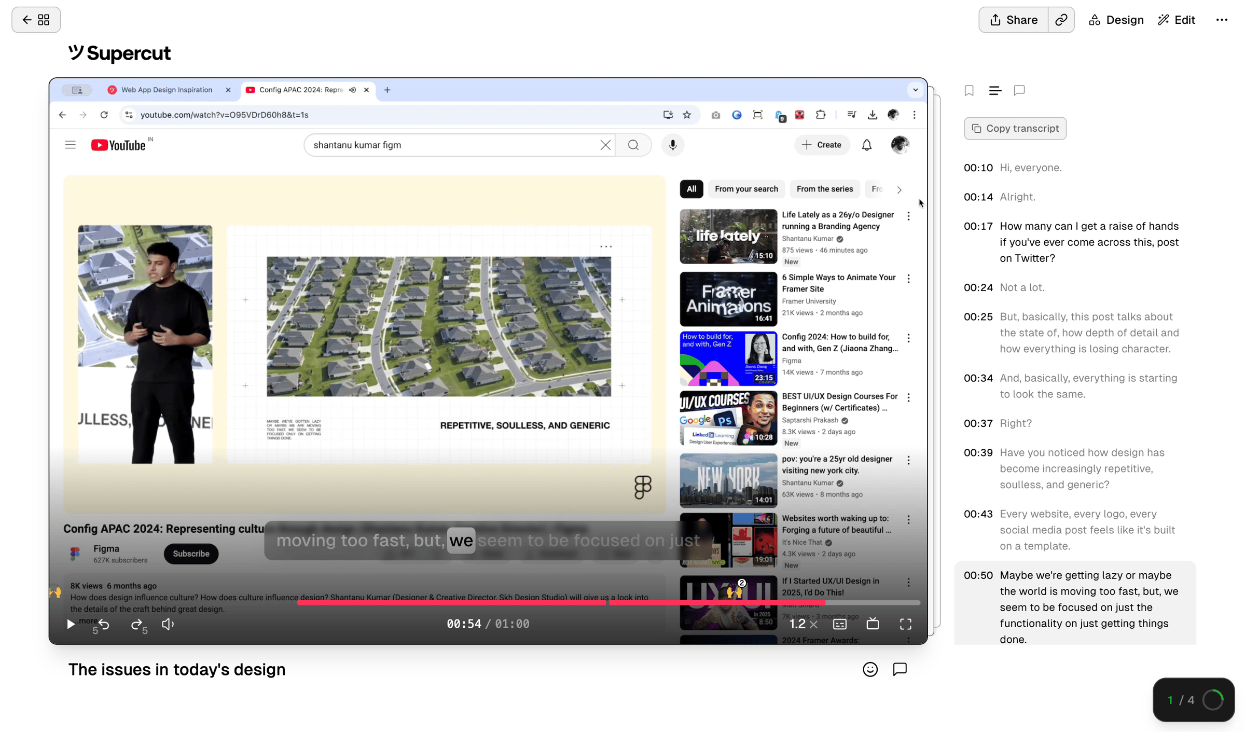This screenshot has height=732, width=1245.
Task: Open options for "6 Simple Ways to Animate"
Action: (x=908, y=279)
